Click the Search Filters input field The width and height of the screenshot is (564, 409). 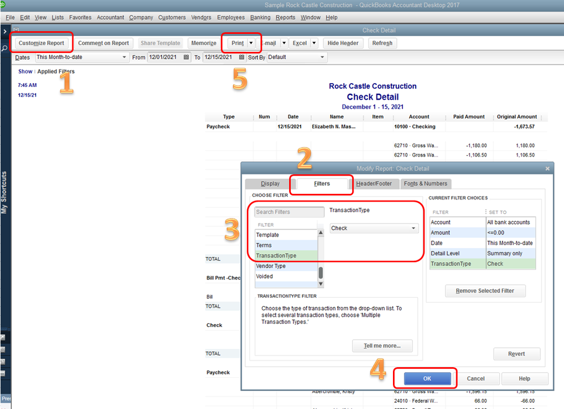289,212
